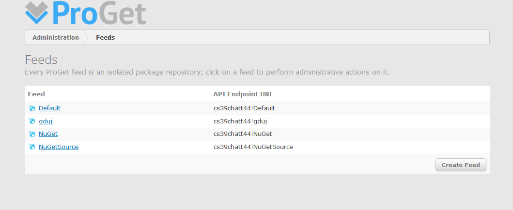Image resolution: width=513 pixels, height=210 pixels.
Task: Click the Feed column header
Action: pos(36,94)
